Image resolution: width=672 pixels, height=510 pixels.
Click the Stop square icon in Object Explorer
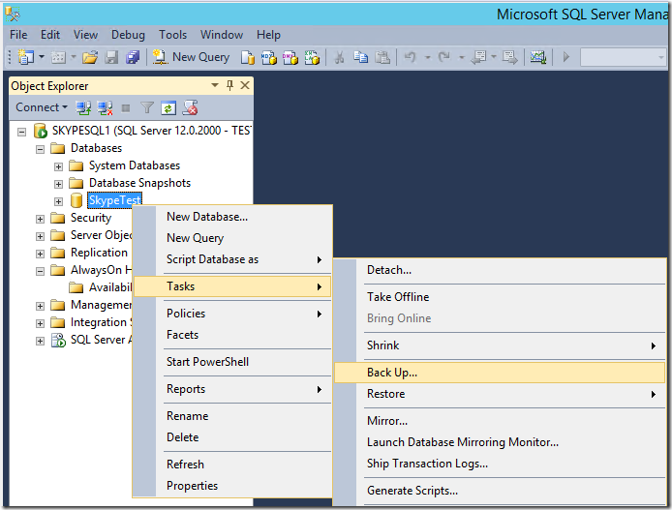pyautogui.click(x=126, y=108)
